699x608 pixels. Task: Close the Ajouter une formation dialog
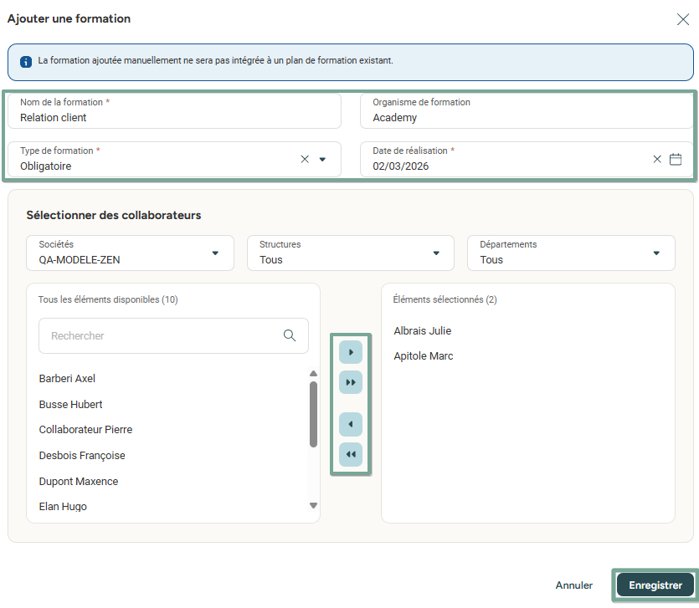682,19
